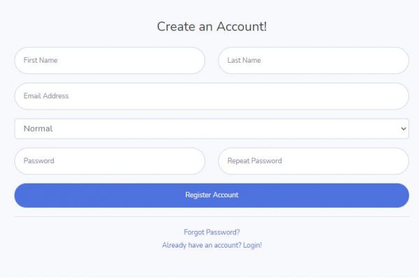Expand the user type select box

(x=212, y=128)
